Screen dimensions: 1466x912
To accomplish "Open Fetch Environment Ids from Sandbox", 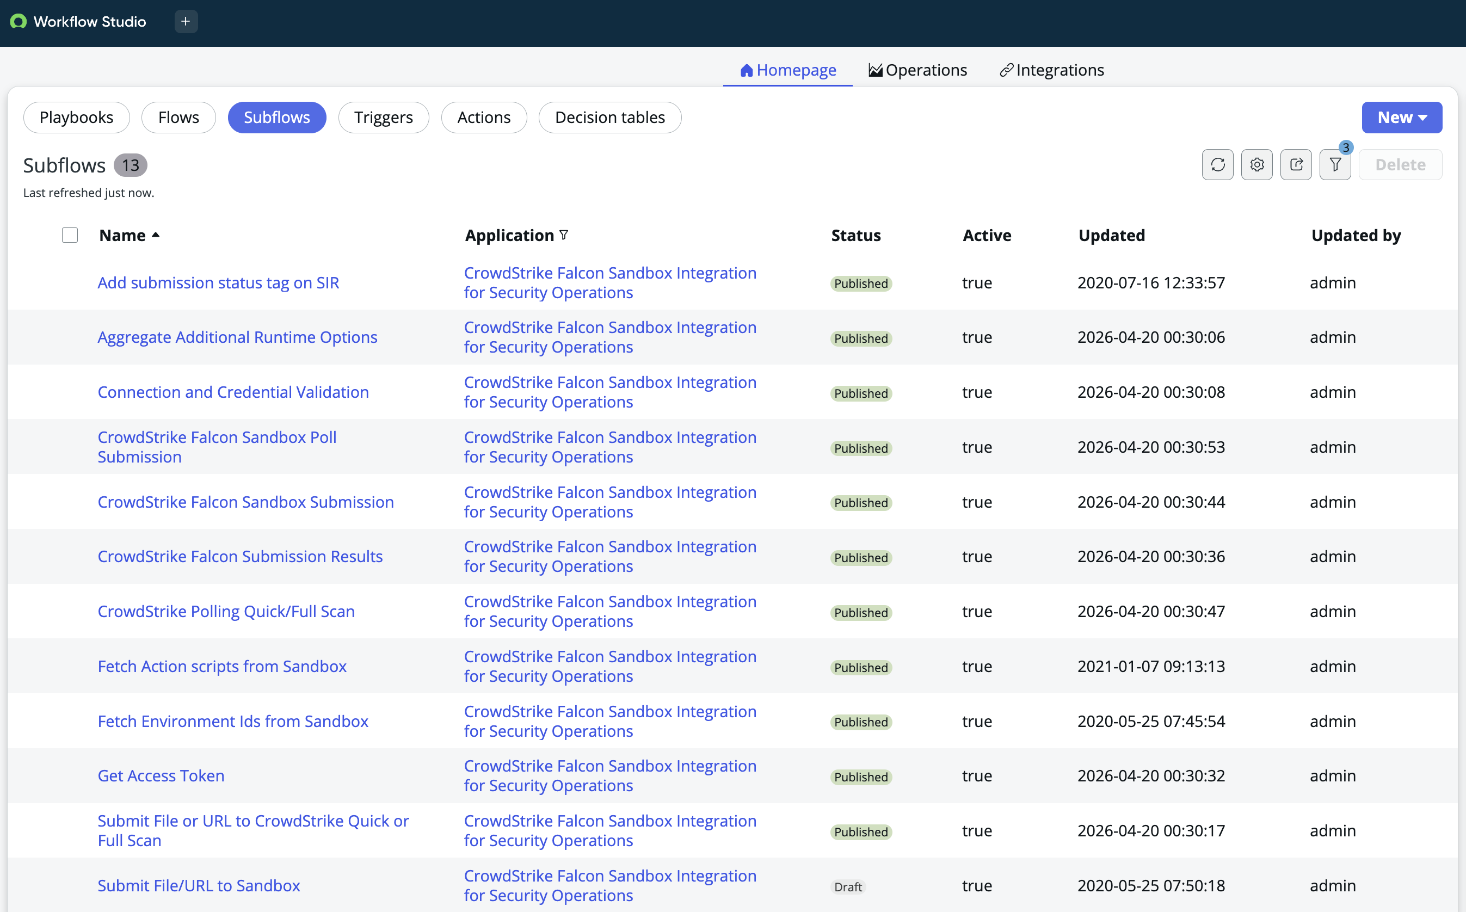I will [x=233, y=721].
